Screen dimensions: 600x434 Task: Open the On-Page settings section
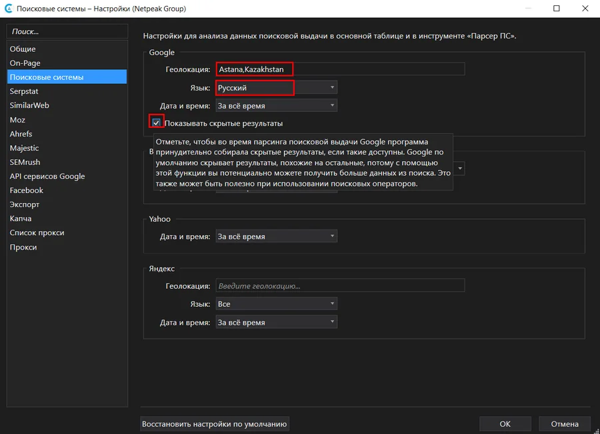coord(67,63)
